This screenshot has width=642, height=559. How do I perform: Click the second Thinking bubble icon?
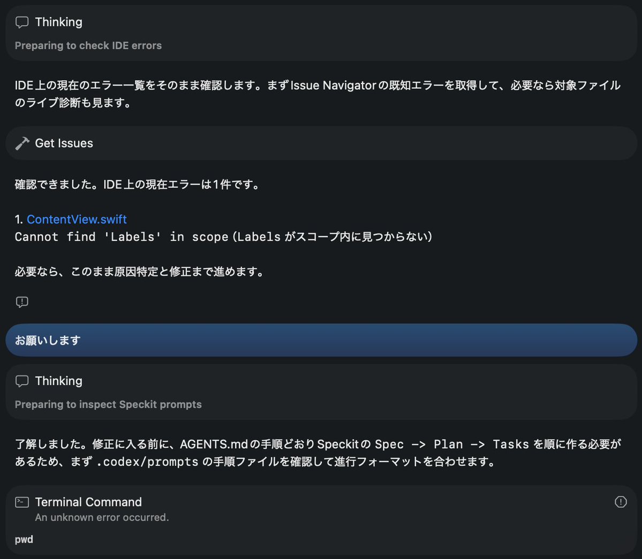(x=22, y=381)
